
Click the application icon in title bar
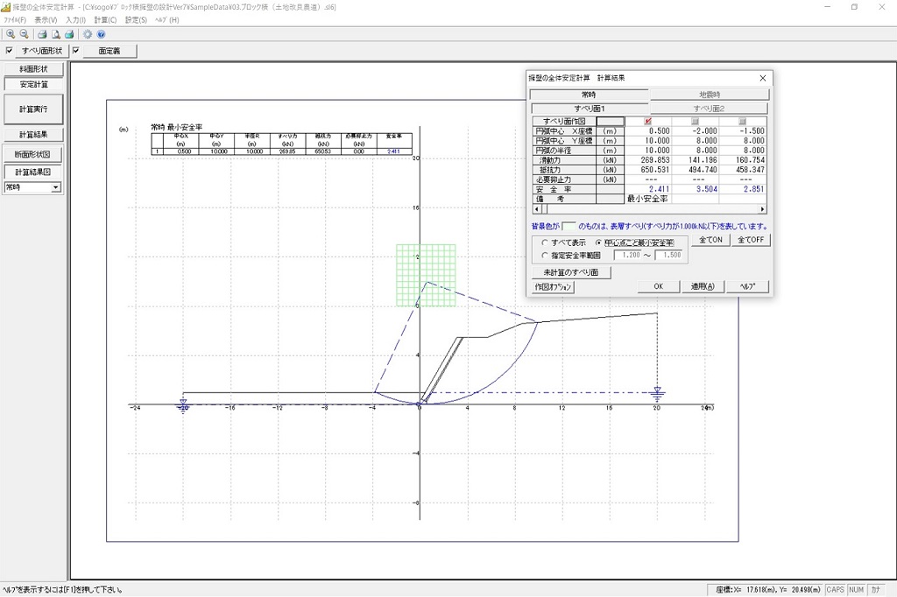point(6,7)
